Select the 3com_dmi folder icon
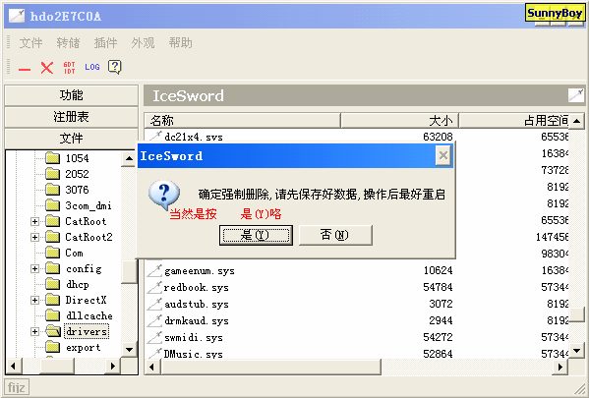Image resolution: width=589 pixels, height=398 pixels. (52, 205)
